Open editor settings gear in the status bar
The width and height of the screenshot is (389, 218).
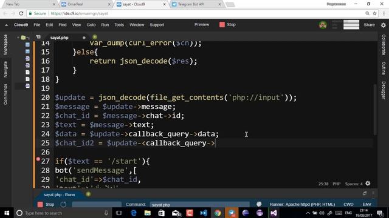click(368, 183)
